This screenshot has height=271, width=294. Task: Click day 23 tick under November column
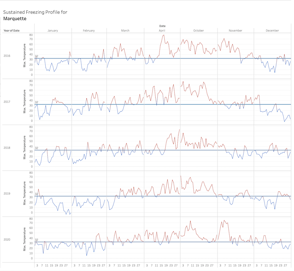pyautogui.click(x=244, y=265)
